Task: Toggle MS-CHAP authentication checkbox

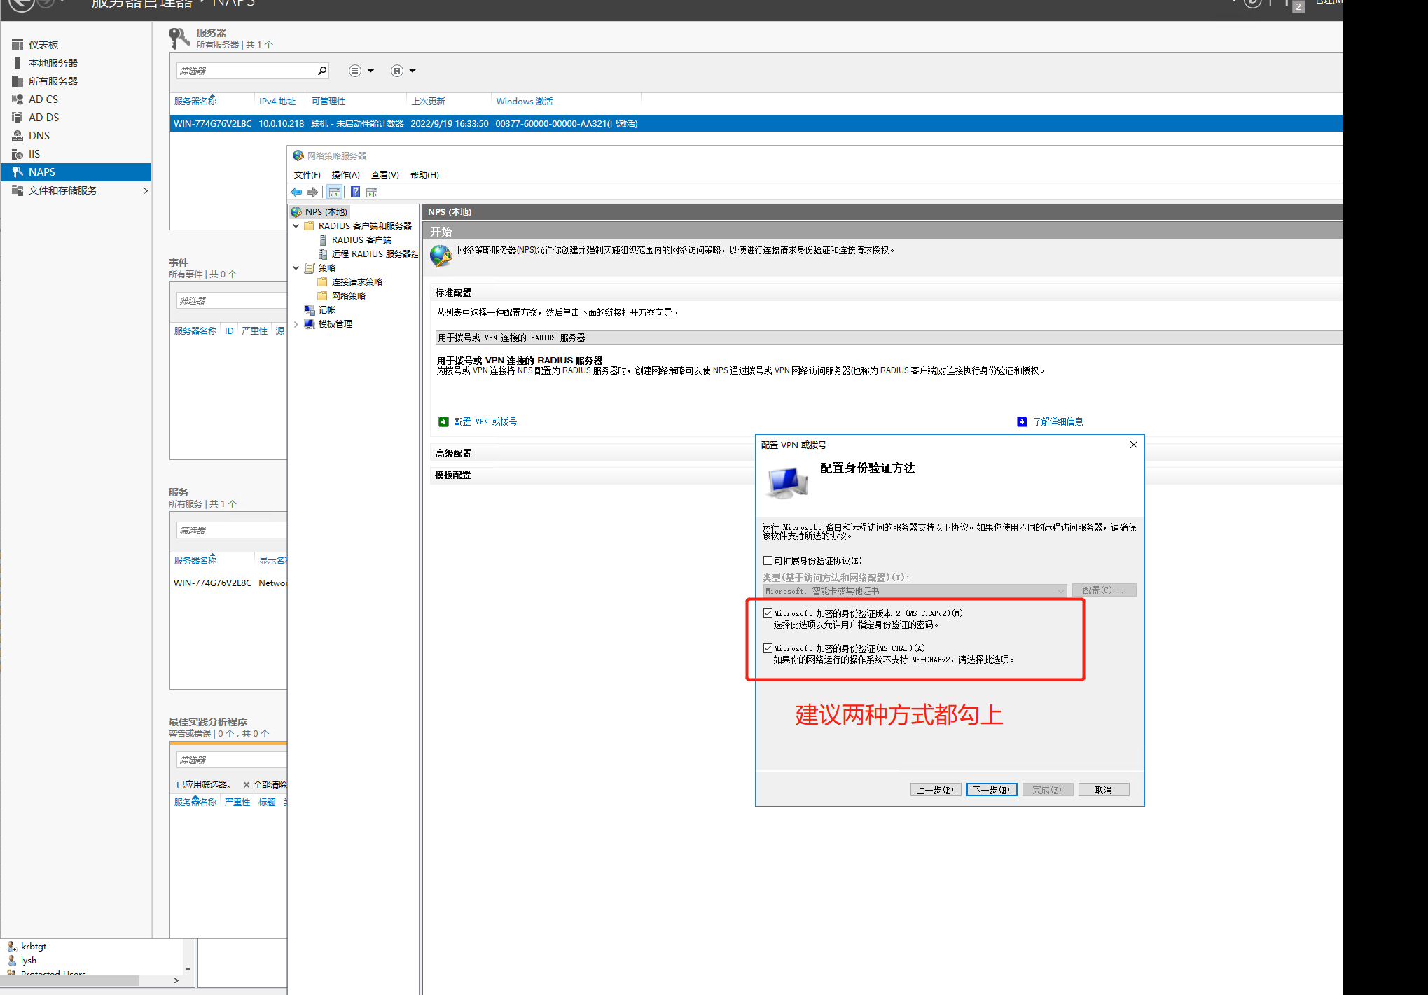Action: [768, 648]
